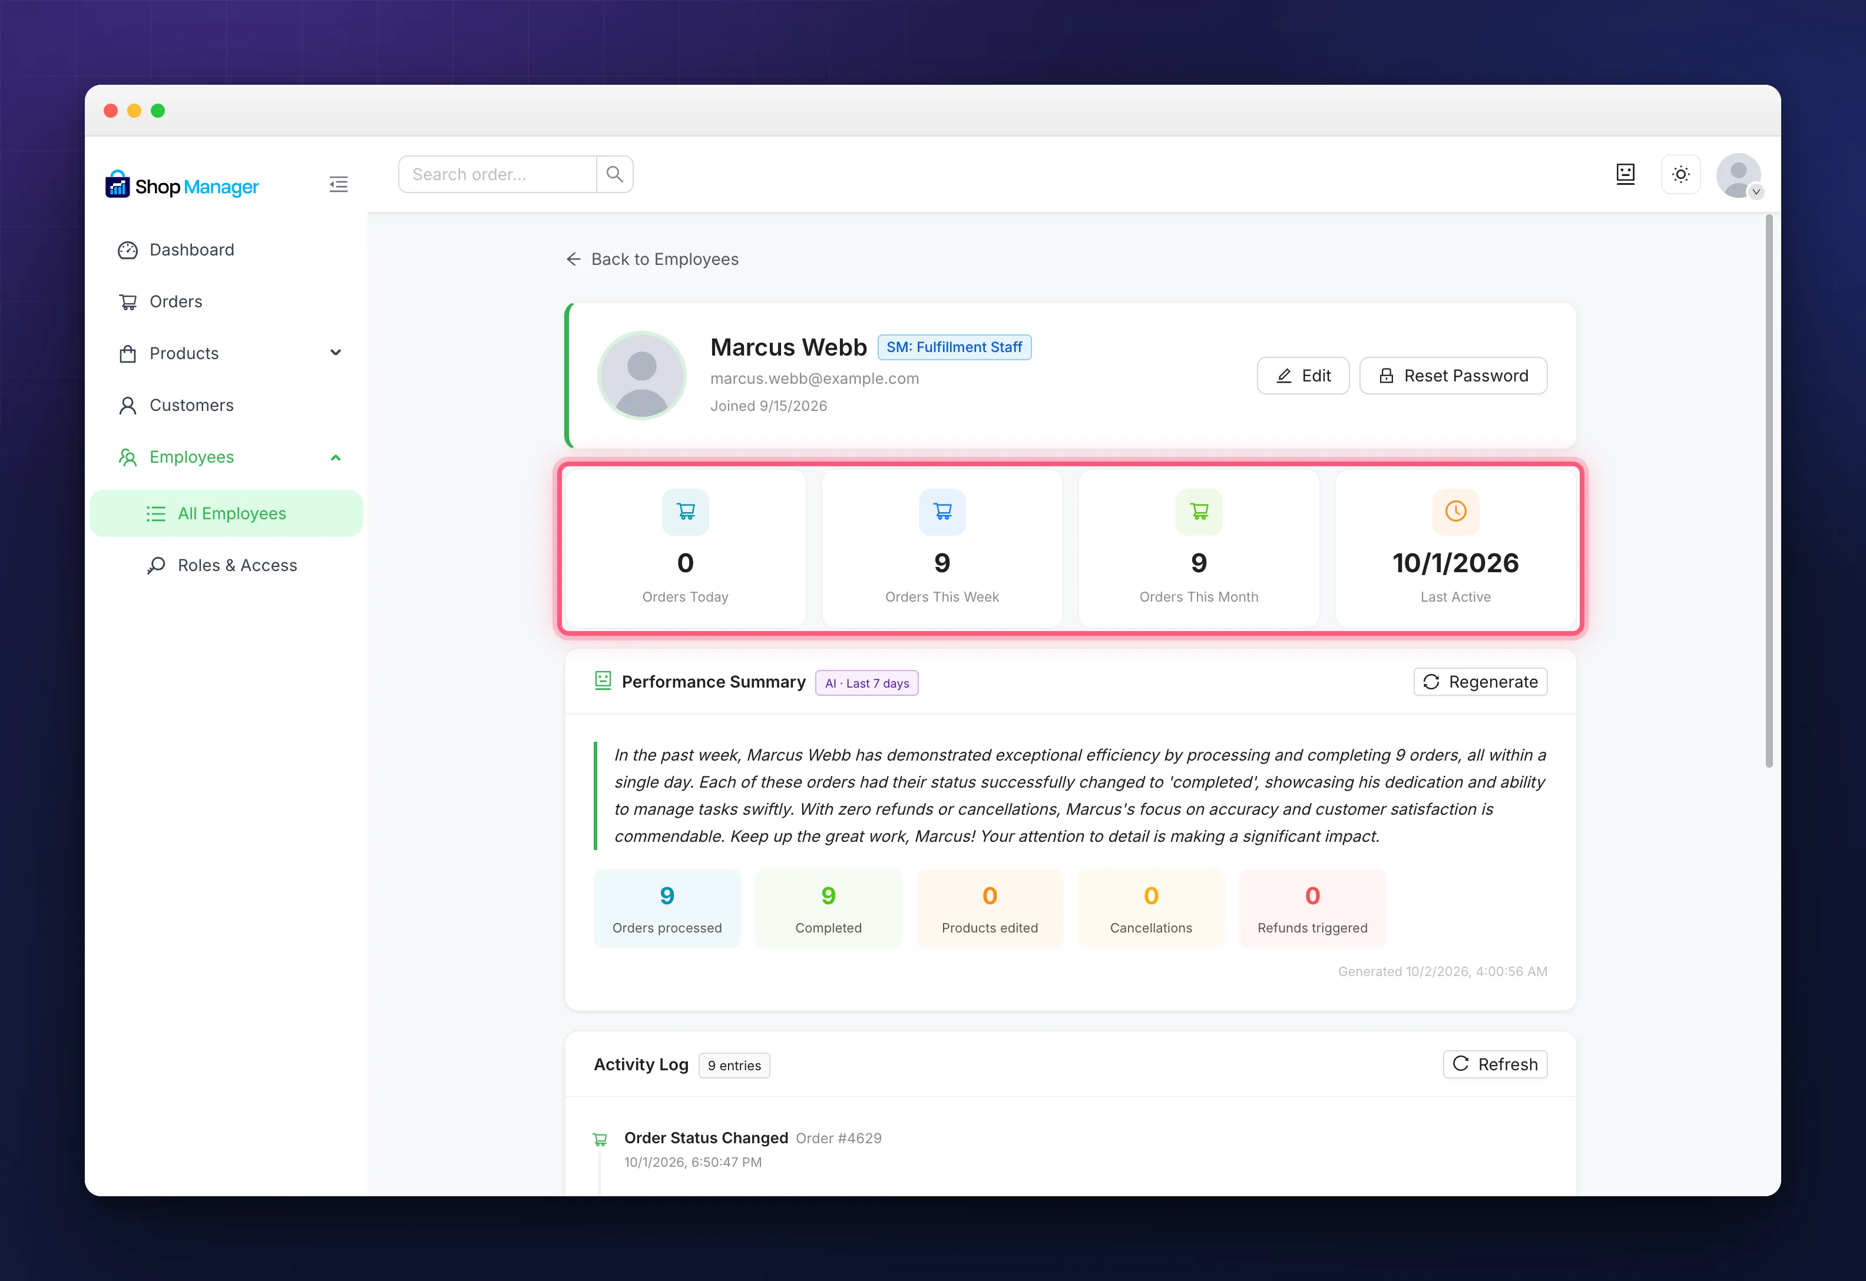The image size is (1866, 1281).
Task: Click the Products edited stat tile
Action: tap(990, 908)
